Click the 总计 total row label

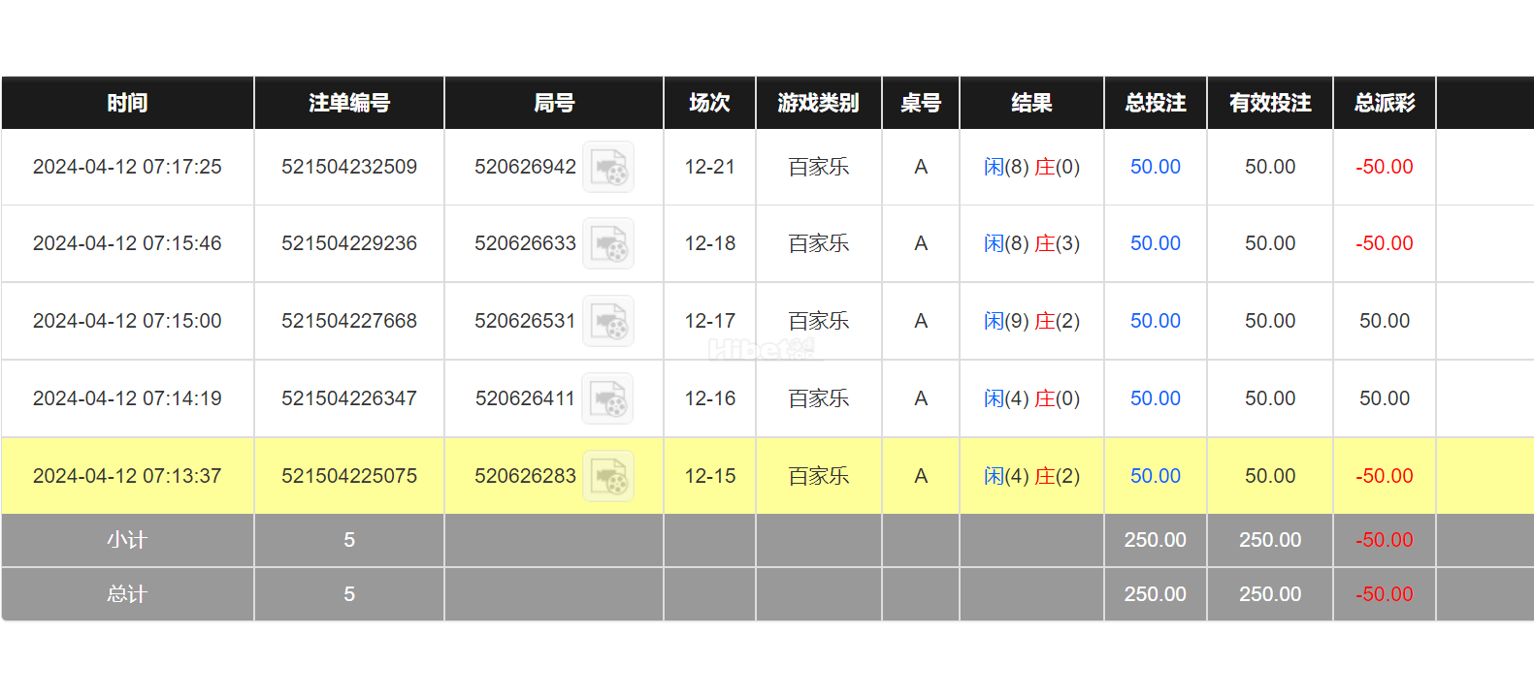pyautogui.click(x=127, y=594)
